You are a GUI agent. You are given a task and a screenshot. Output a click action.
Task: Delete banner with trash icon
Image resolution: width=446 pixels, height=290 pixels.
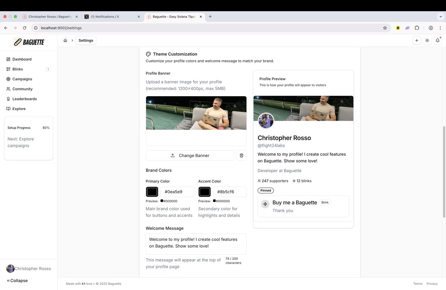pos(242,155)
